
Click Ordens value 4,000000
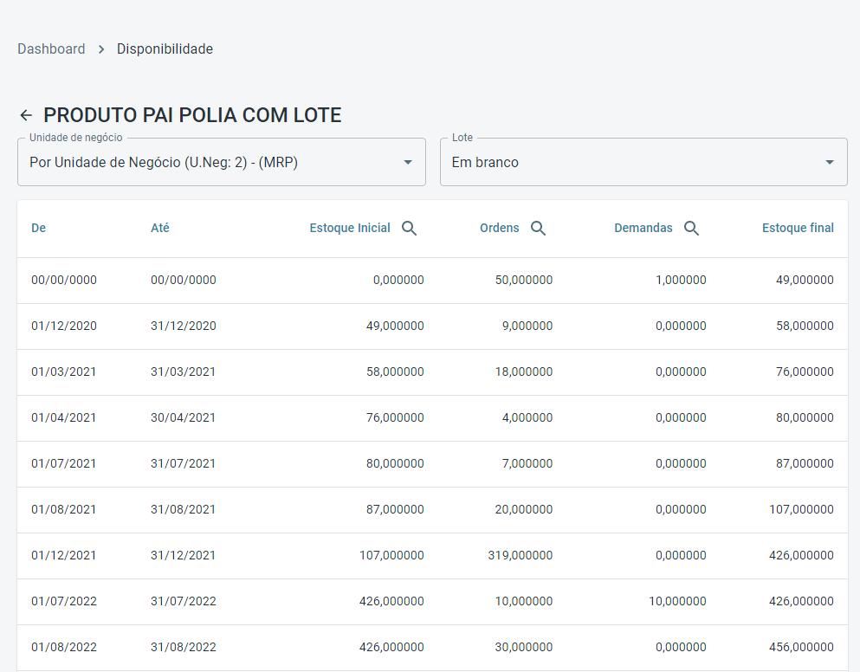tap(527, 418)
